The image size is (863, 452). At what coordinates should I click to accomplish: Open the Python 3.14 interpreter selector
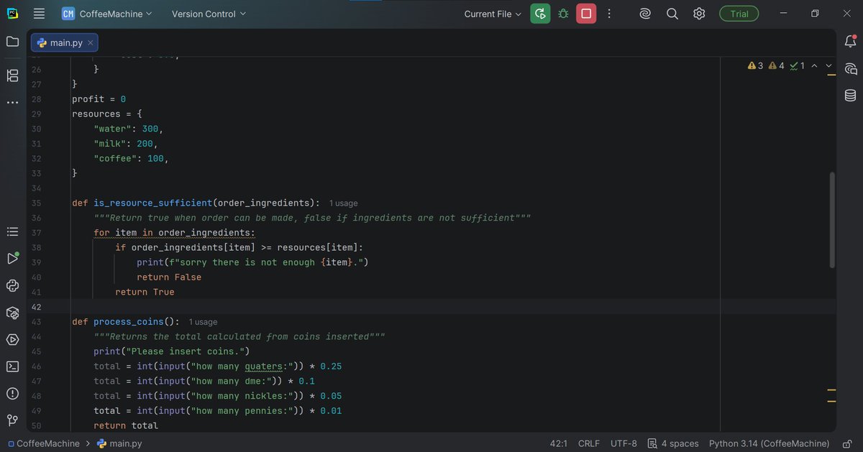tap(769, 443)
